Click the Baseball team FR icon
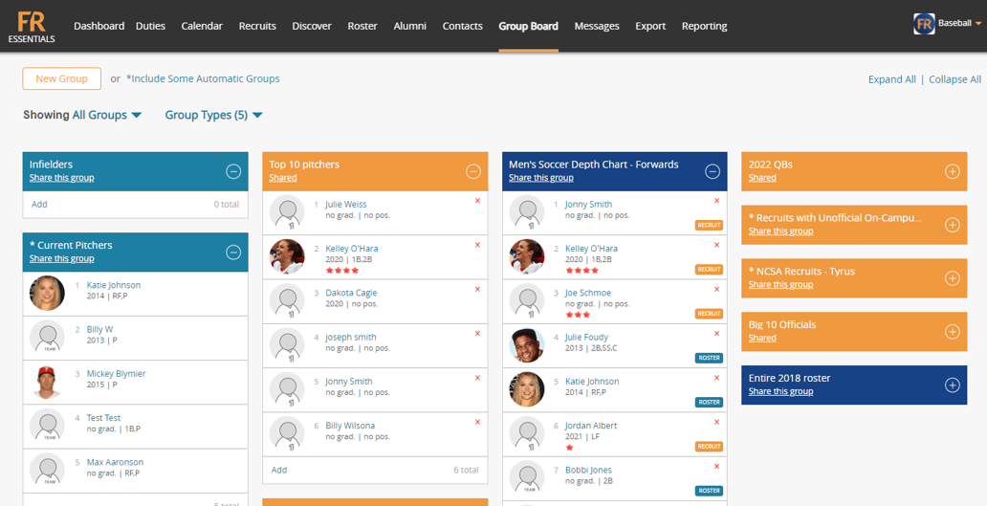The width and height of the screenshot is (987, 506). point(924,24)
